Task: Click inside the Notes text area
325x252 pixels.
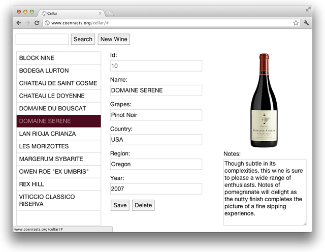Action: pos(265,192)
